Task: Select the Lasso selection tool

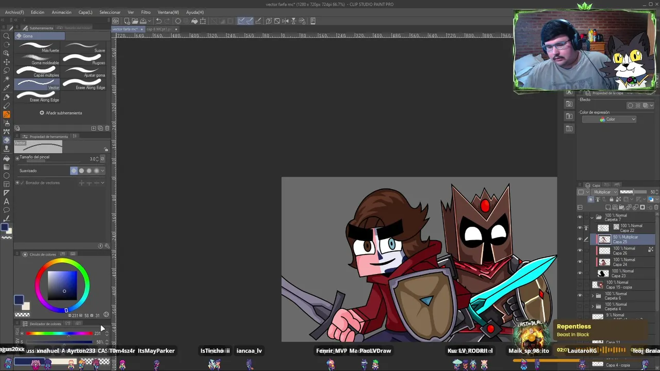Action: (x=7, y=71)
